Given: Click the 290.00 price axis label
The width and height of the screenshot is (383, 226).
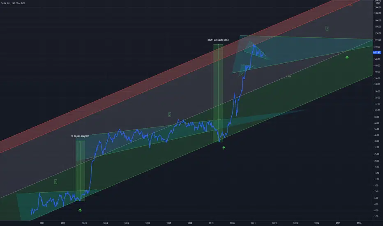Looking at the screenshot, I should pos(377,78).
